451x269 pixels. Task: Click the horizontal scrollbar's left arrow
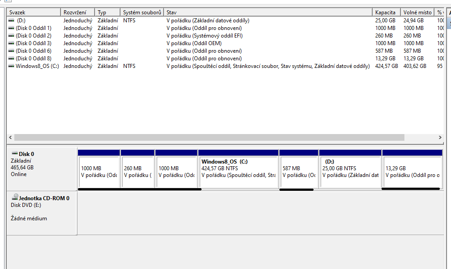pyautogui.click(x=10, y=138)
